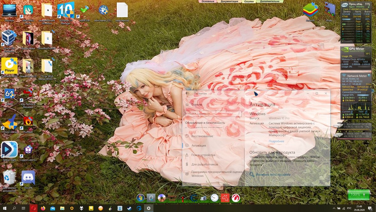Open CopperCube 6.3 desktop shortcut
376x212 pixels.
tap(28, 153)
